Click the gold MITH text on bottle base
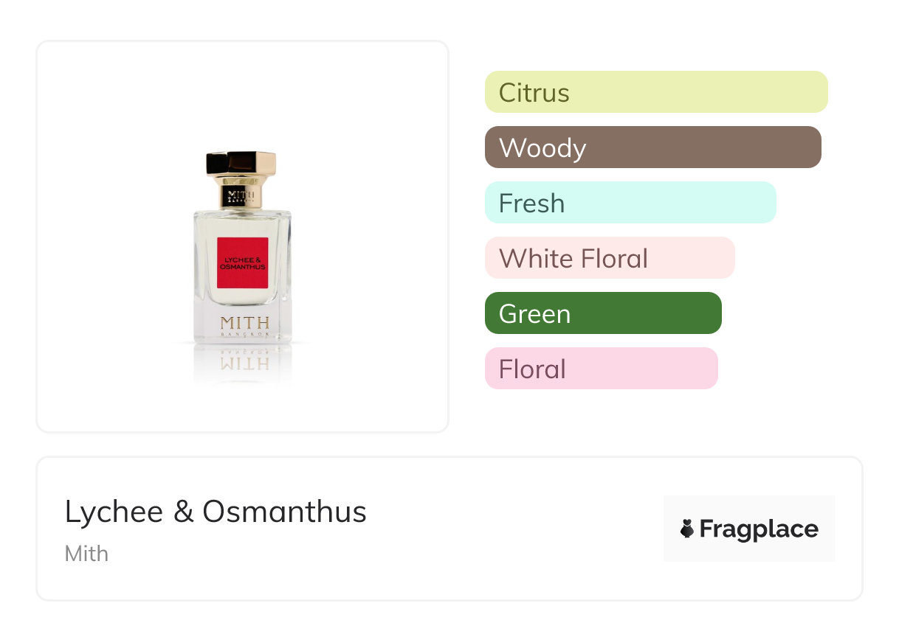 pyautogui.click(x=244, y=323)
